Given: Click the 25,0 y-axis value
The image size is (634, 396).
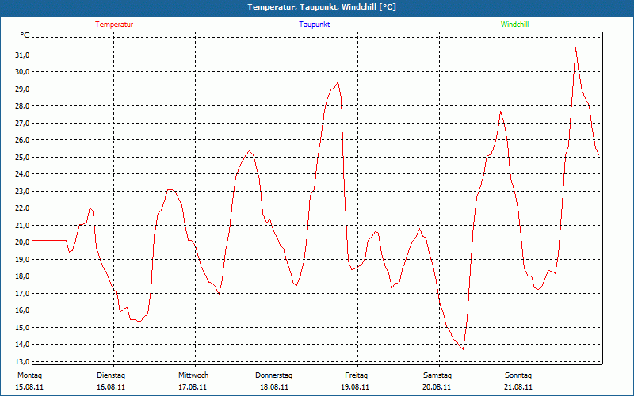Looking at the screenshot, I should pos(23,157).
